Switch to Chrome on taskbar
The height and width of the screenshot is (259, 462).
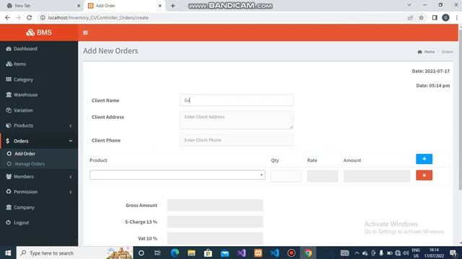(308, 253)
